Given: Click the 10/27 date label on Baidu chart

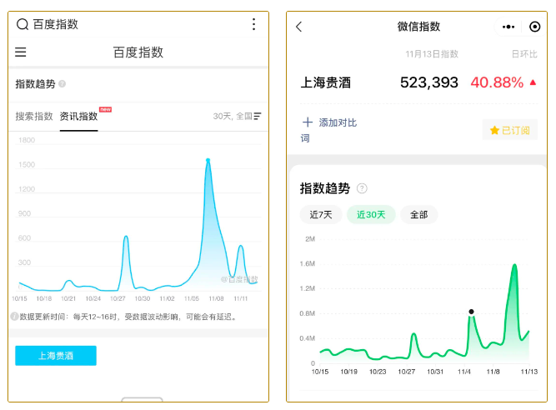Looking at the screenshot, I should (x=118, y=298).
